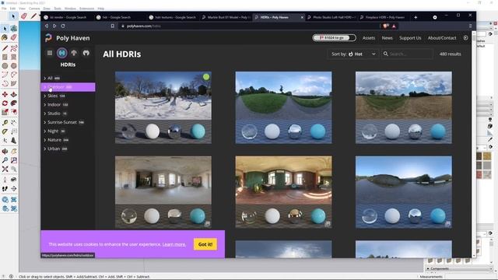Select SketchUp Move tool
Image resolution: width=498 pixels, height=280 pixels.
pos(5,94)
